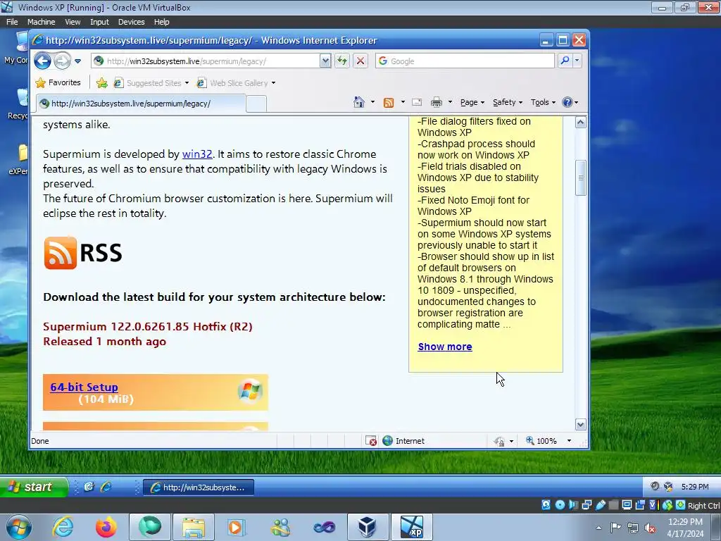Click the VirtualBox optical disc status icon
The height and width of the screenshot is (541, 721).
coord(560,504)
